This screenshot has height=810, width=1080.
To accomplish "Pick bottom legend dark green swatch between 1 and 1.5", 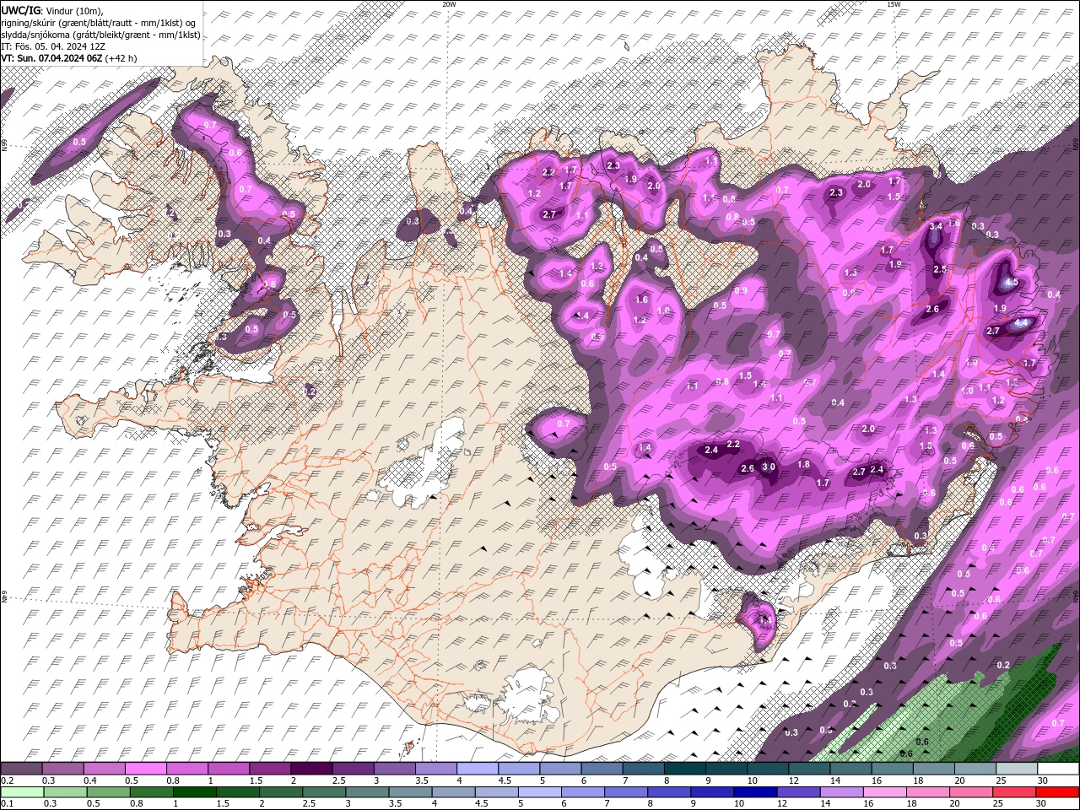I will pyautogui.click(x=193, y=792).
